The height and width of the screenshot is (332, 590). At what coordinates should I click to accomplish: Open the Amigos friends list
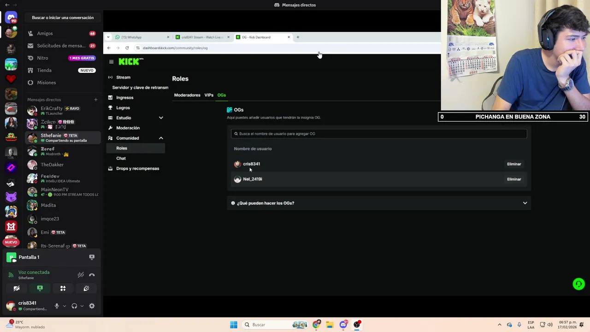(x=62, y=33)
